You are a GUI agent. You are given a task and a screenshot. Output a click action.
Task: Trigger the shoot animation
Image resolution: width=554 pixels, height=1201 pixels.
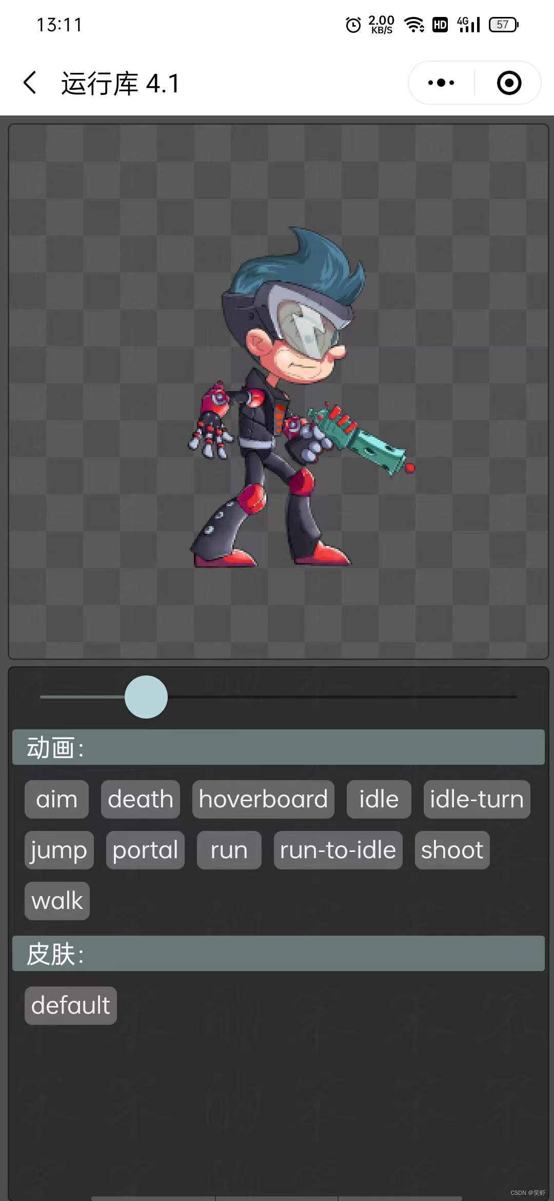tap(452, 850)
